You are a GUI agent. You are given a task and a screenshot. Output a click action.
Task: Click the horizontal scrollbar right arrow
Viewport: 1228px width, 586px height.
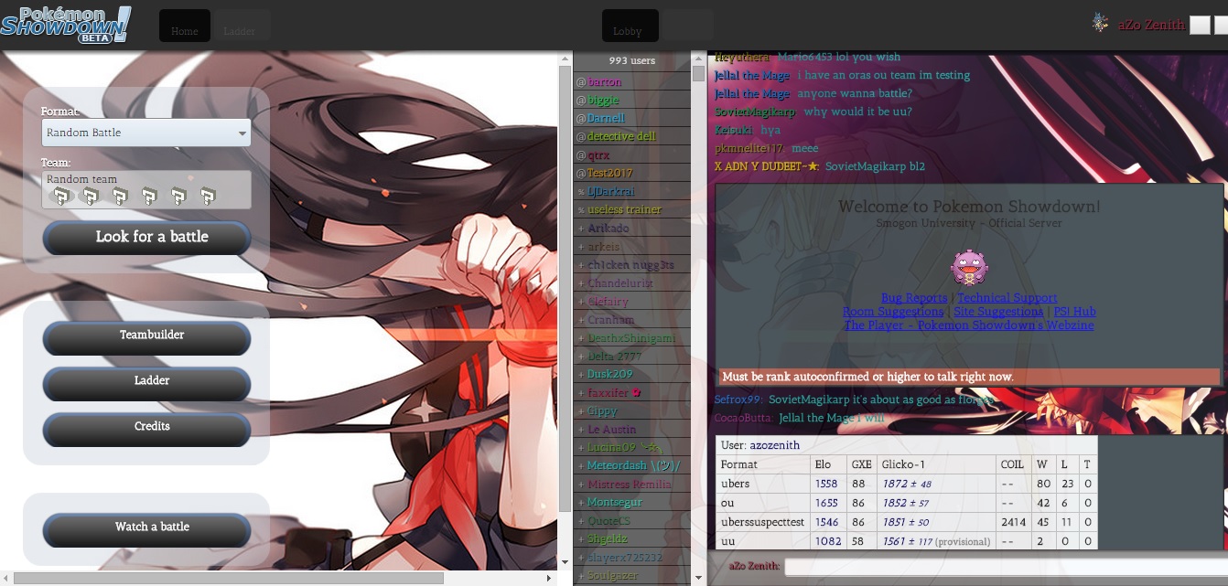coord(550,578)
